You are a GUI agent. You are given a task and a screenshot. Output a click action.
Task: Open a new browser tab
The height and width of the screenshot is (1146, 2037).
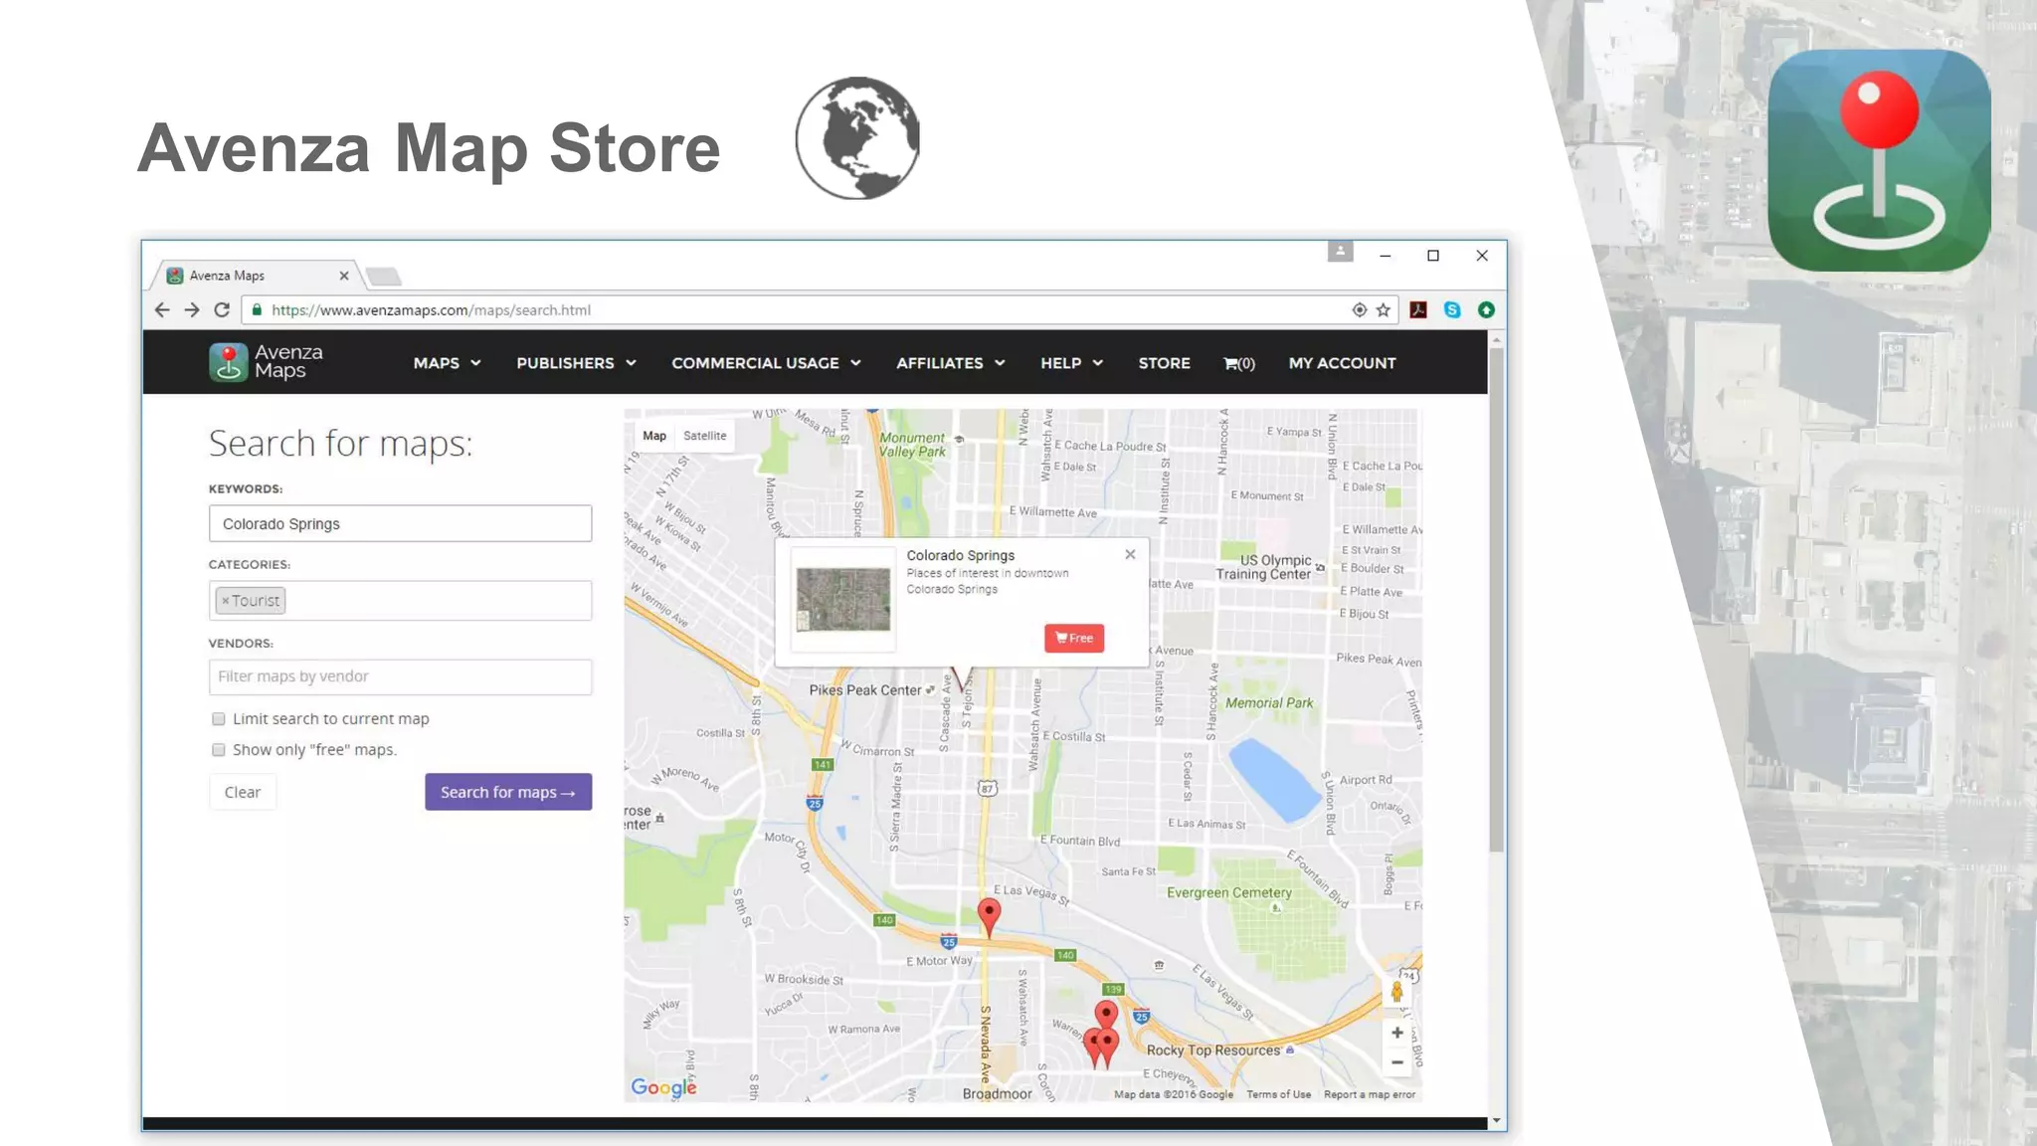click(x=384, y=277)
